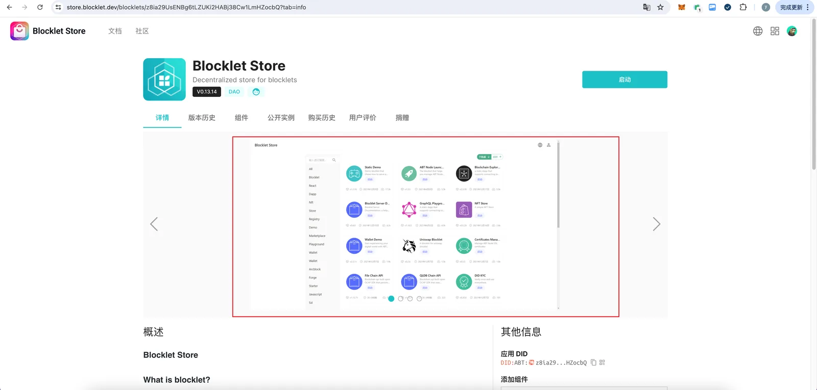Open the Chrome profile avatar labeled y
This screenshot has height=390, width=817.
click(765, 7)
